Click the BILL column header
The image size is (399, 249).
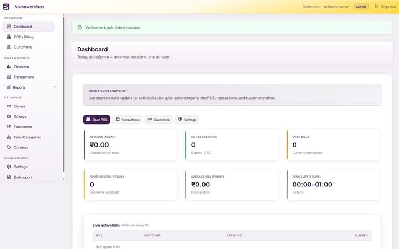point(100,235)
